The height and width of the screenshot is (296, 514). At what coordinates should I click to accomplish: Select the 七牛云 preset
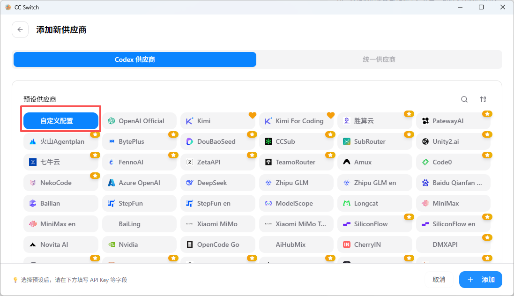click(60, 162)
